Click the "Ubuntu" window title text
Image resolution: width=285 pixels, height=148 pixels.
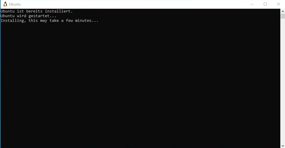click(15, 4)
